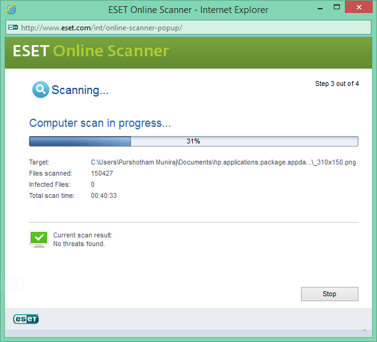Click the 'ESET Online Scanner' banner title
The image size is (377, 342).
point(91,51)
